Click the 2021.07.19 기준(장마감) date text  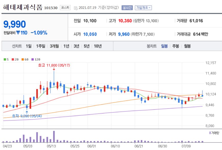click(x=99, y=8)
